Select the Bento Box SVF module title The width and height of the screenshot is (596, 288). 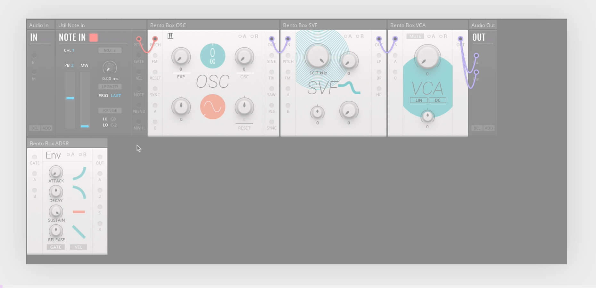(300, 25)
